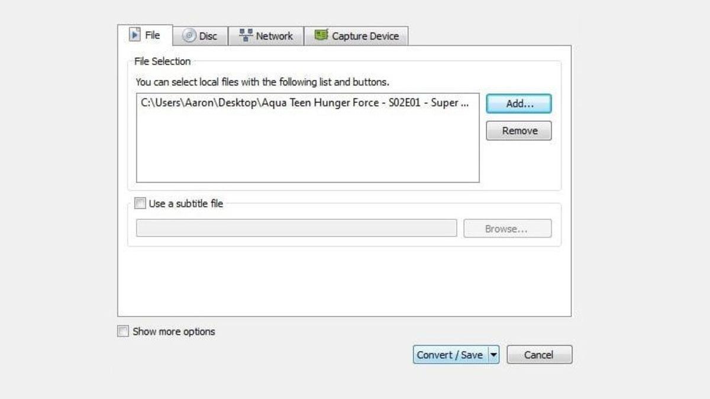This screenshot has width=710, height=399.
Task: Cancel the Open Media dialog
Action: click(x=539, y=355)
